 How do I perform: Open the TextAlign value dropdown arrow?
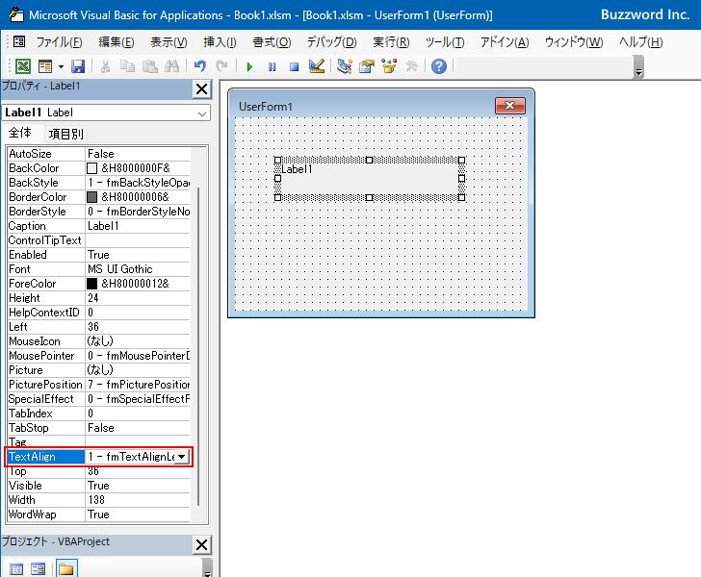coord(181,457)
